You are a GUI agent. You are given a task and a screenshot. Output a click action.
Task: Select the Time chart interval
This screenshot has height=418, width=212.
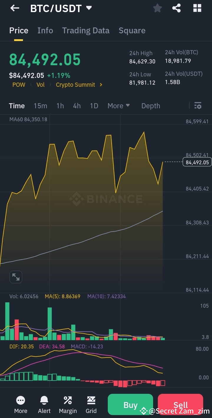[17, 106]
